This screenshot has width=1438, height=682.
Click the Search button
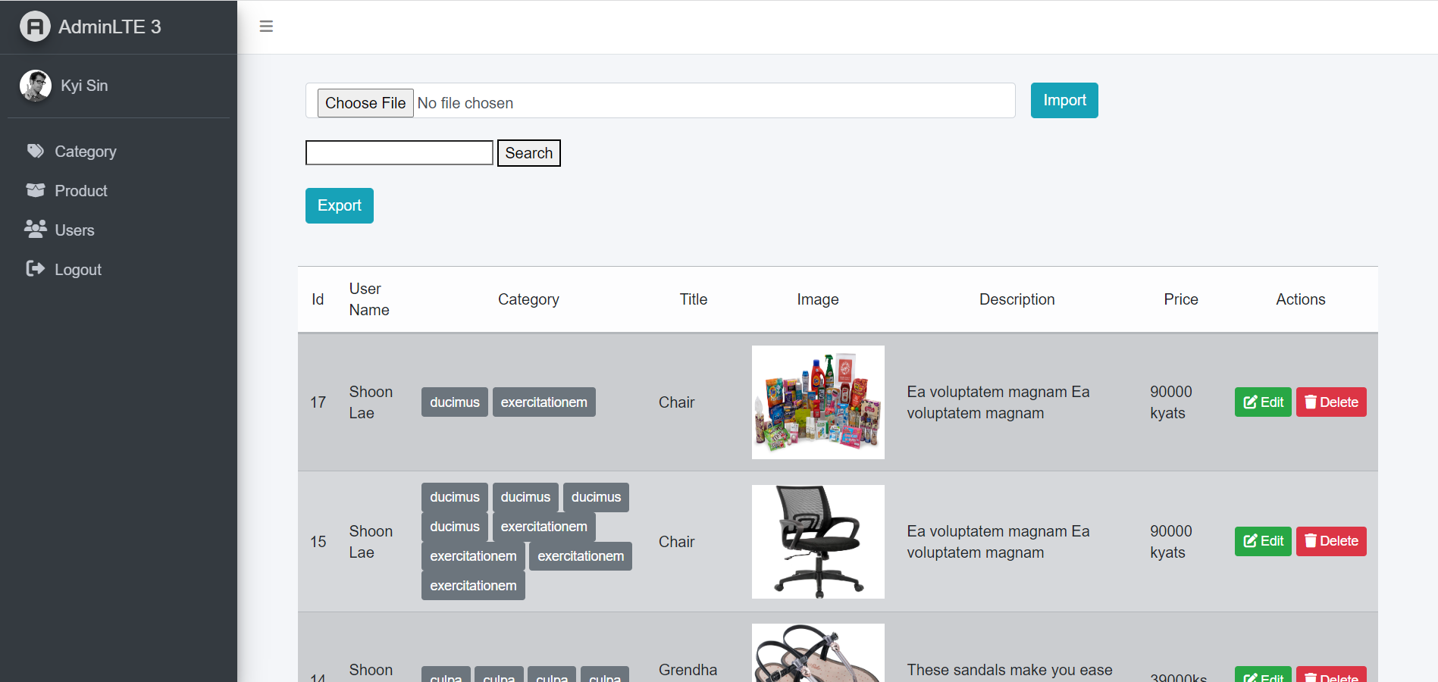pos(529,153)
